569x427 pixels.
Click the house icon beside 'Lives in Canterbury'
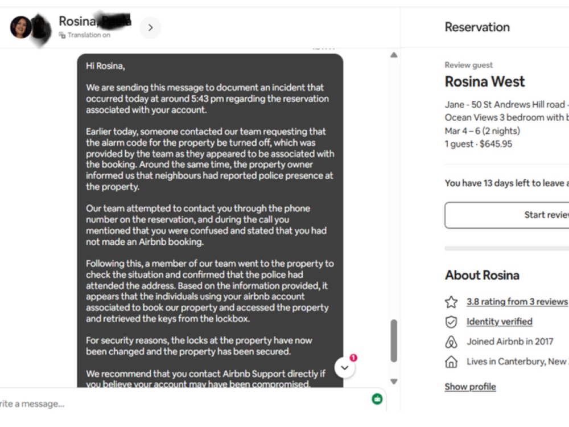451,362
